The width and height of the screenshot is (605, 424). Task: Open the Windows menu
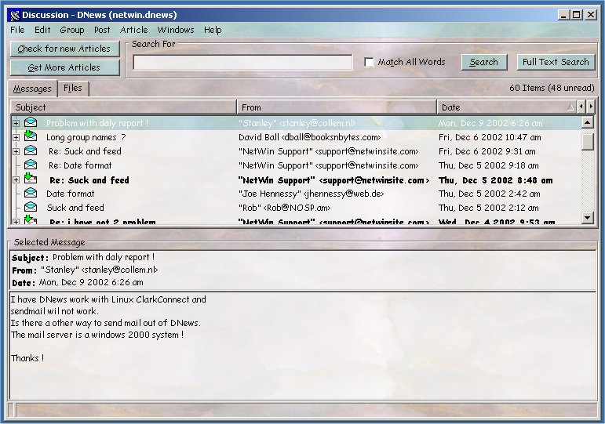tap(176, 30)
